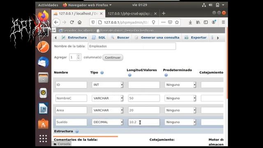Open type dropdown for Area row
This screenshot has height=148, width=263.
108,110
